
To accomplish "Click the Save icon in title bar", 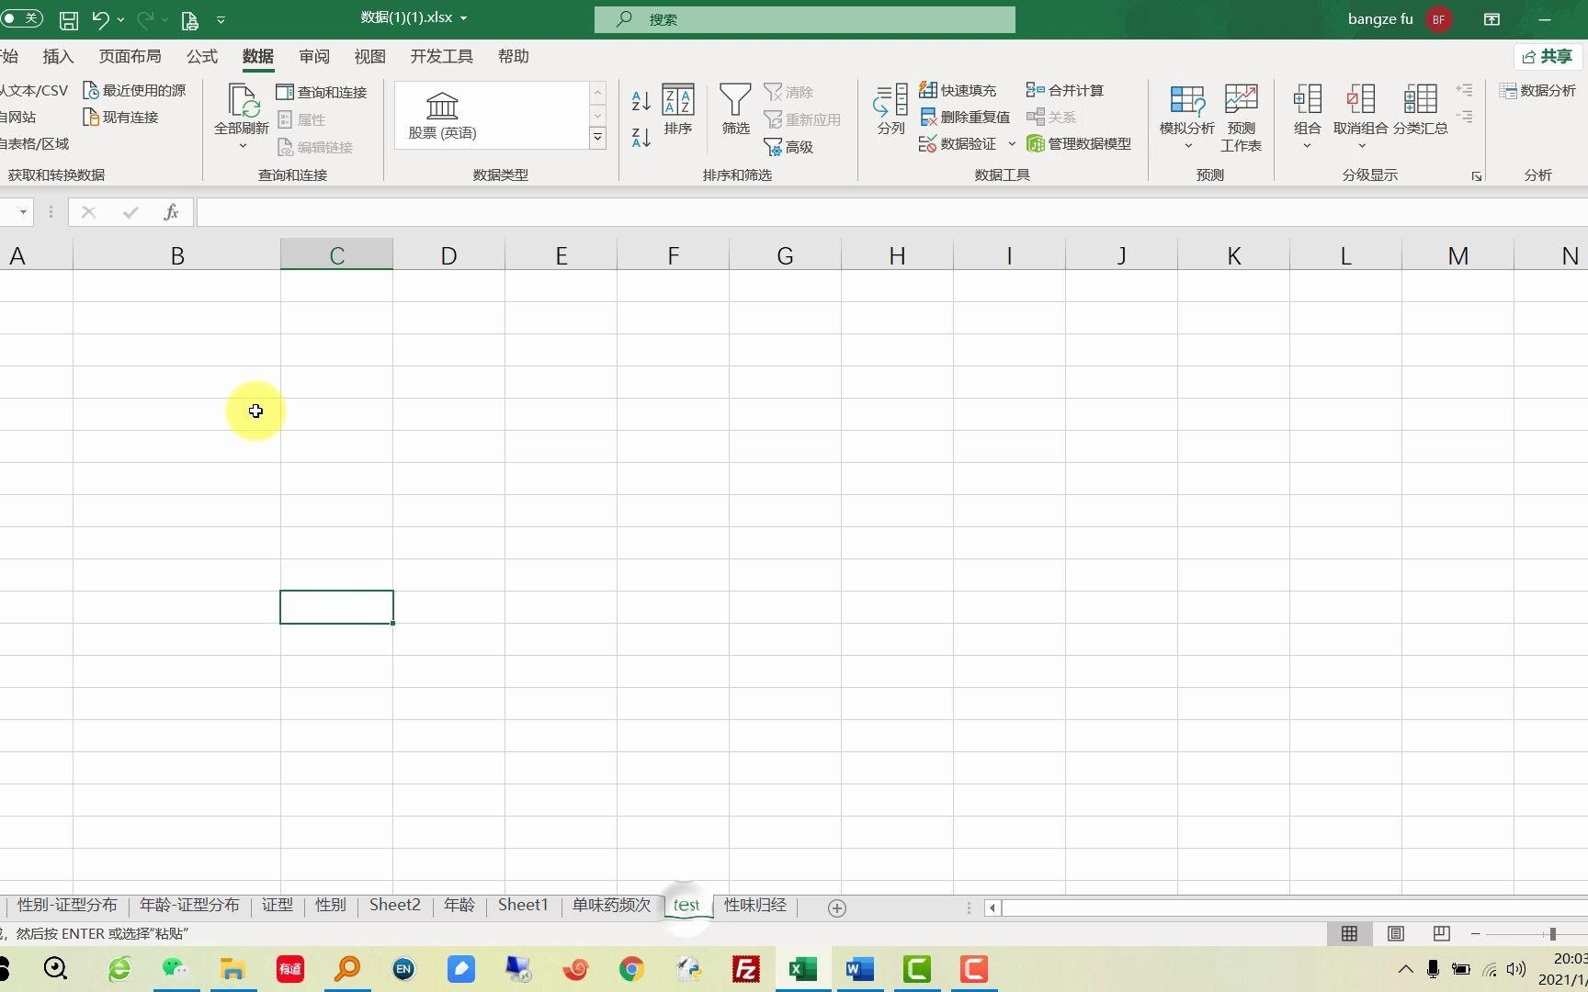I will pos(69,19).
